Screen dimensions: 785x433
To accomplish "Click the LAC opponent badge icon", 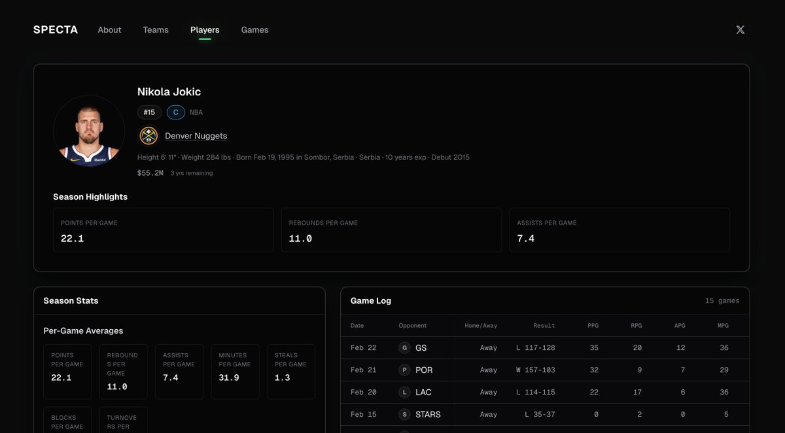I will pos(404,392).
